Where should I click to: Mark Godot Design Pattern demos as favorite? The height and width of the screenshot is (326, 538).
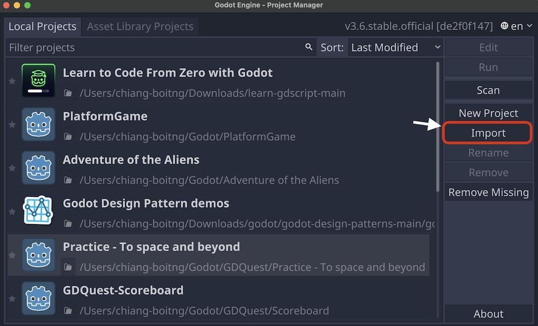12,212
